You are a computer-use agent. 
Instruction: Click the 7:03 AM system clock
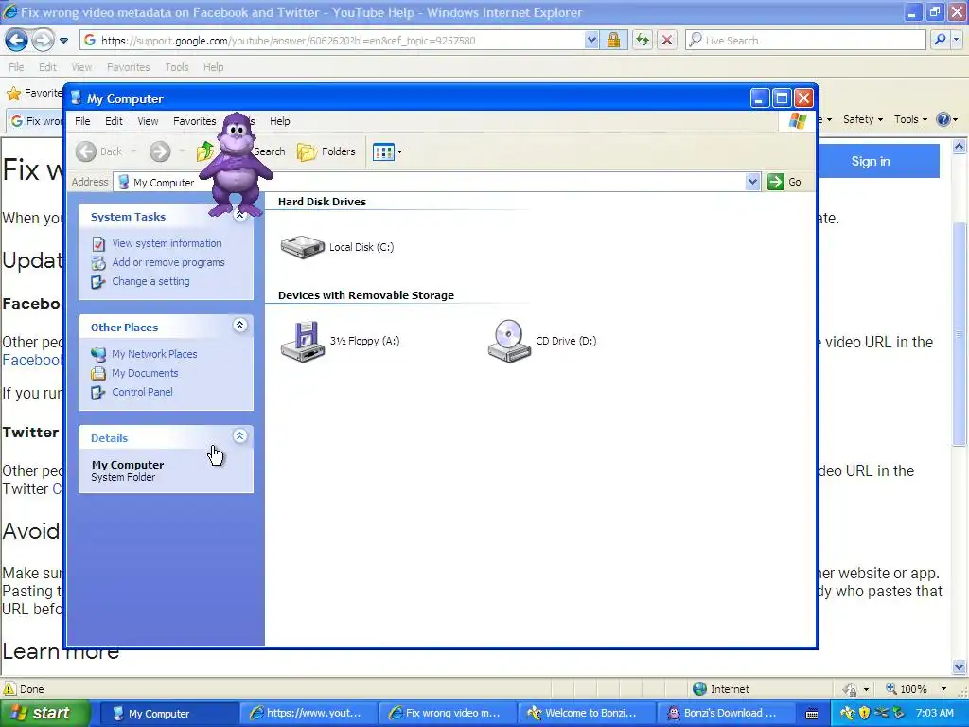[934, 713]
